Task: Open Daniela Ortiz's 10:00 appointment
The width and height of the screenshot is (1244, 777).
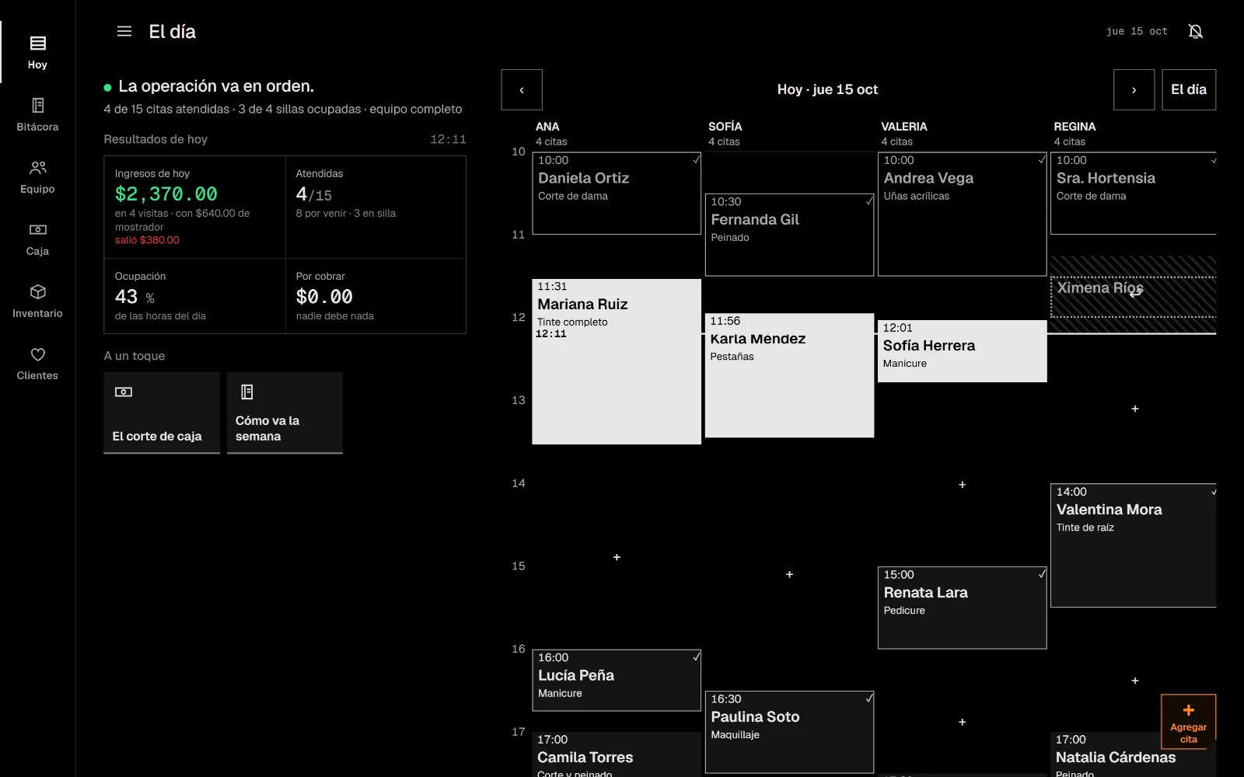Action: (617, 193)
